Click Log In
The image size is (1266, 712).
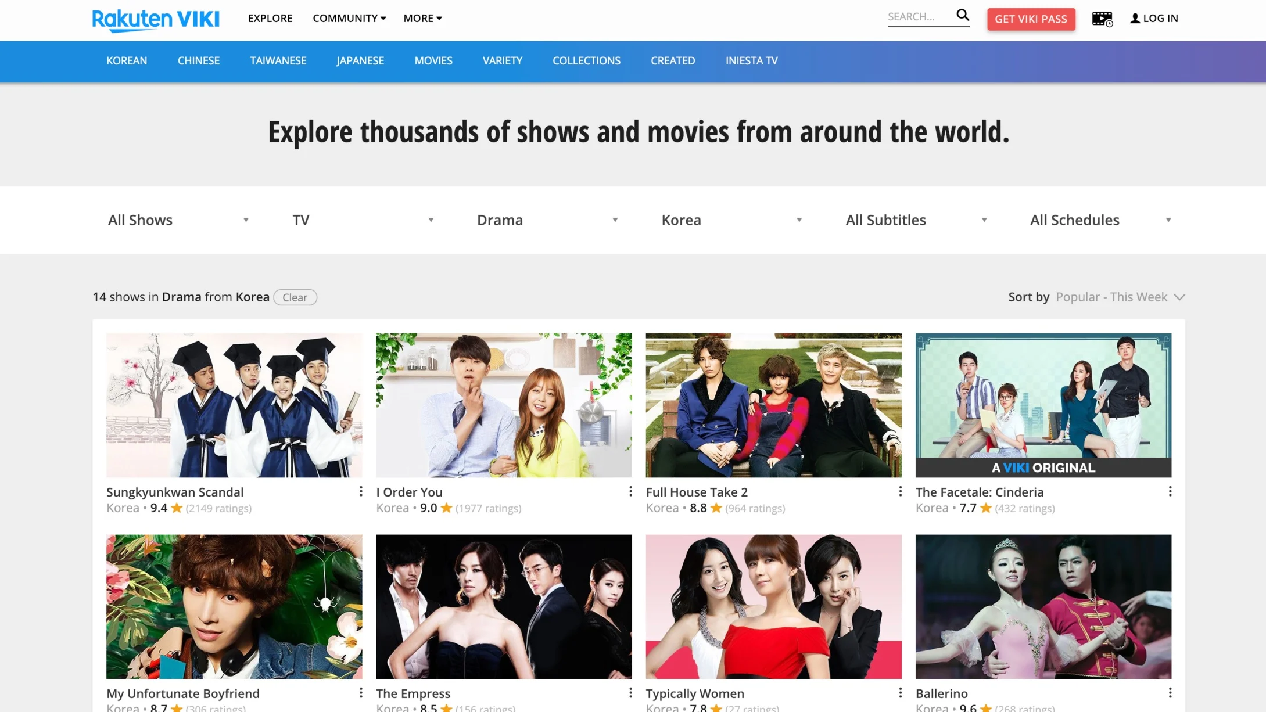click(1154, 19)
